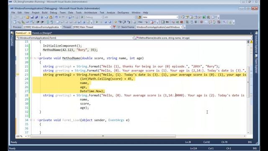Click 'Ln 114' in CR_StringFormatter window status bar
The width and height of the screenshot is (268, 151).
193,148
